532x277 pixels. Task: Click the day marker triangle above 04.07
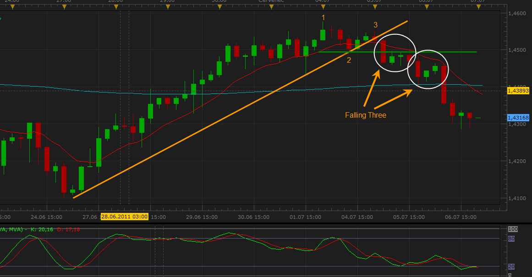(323, 5)
